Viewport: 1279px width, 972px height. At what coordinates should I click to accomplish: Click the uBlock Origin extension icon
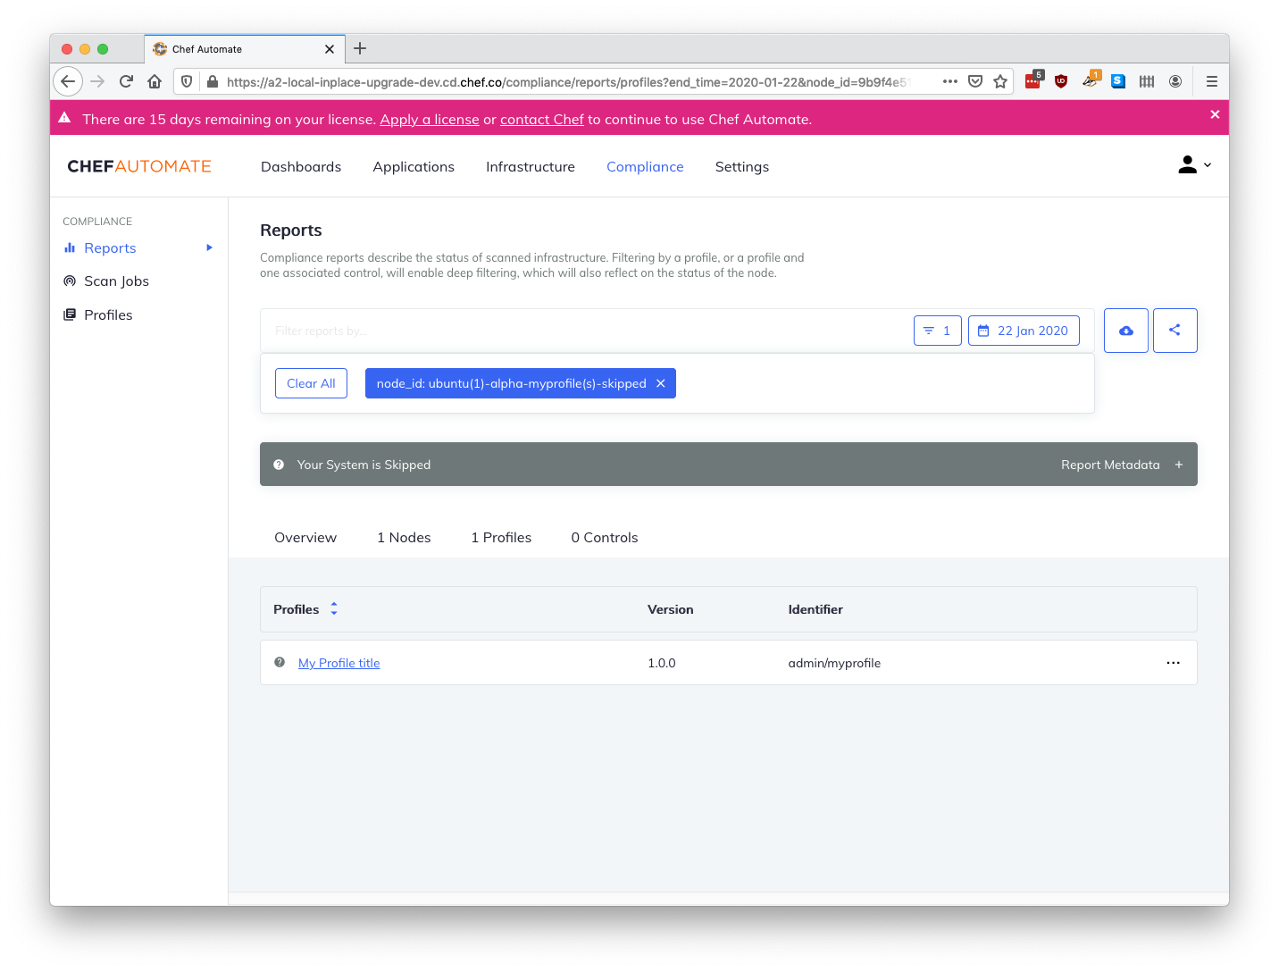point(1060,80)
